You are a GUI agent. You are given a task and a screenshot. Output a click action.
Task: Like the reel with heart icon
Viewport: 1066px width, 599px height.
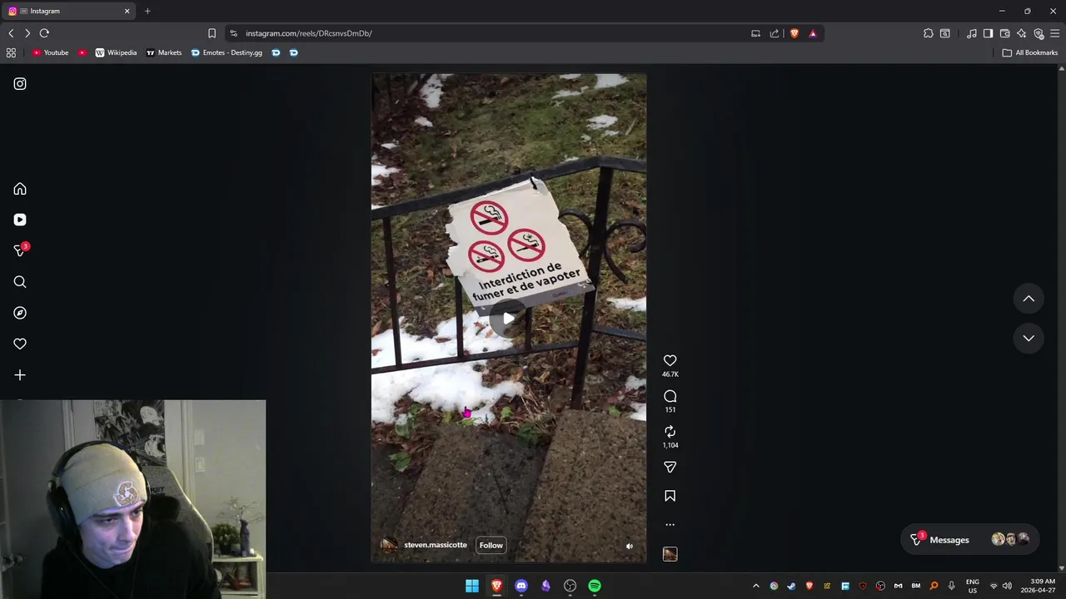pyautogui.click(x=670, y=360)
